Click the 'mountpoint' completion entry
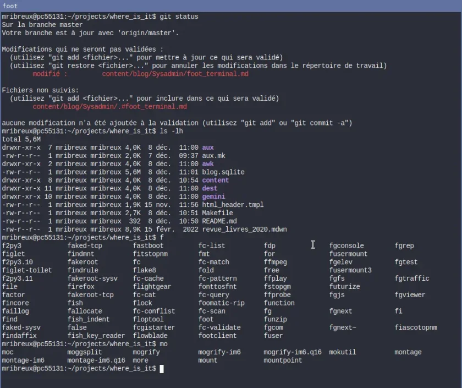The image size is (462, 388). pyautogui.click(x=283, y=360)
